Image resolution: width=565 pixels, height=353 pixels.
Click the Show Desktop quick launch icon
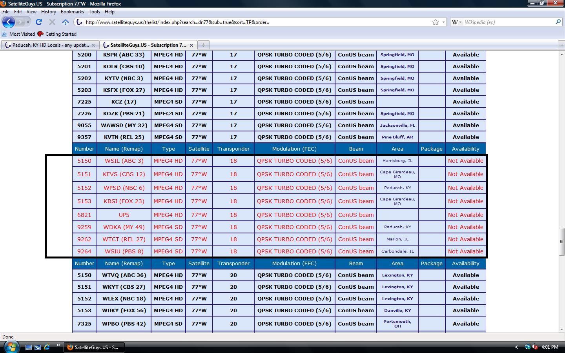29,347
